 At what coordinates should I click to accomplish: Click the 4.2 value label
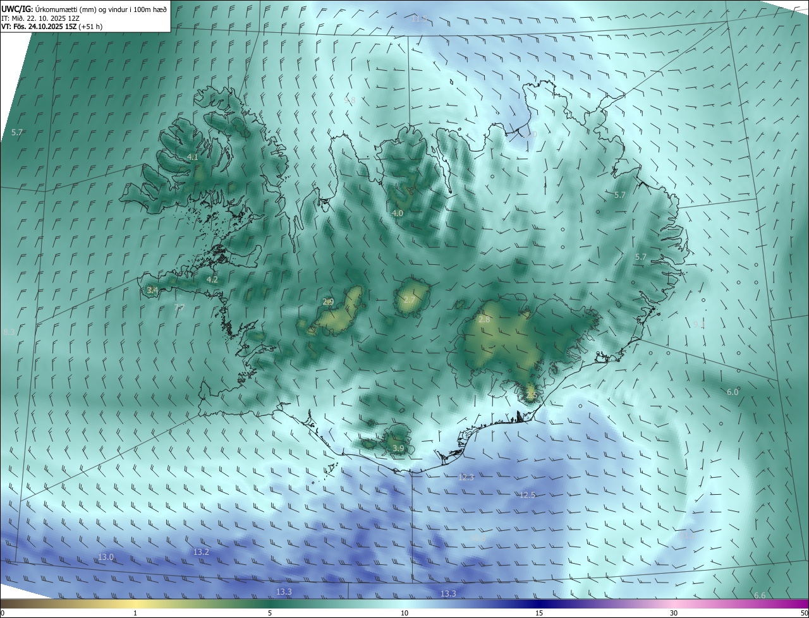(212, 279)
